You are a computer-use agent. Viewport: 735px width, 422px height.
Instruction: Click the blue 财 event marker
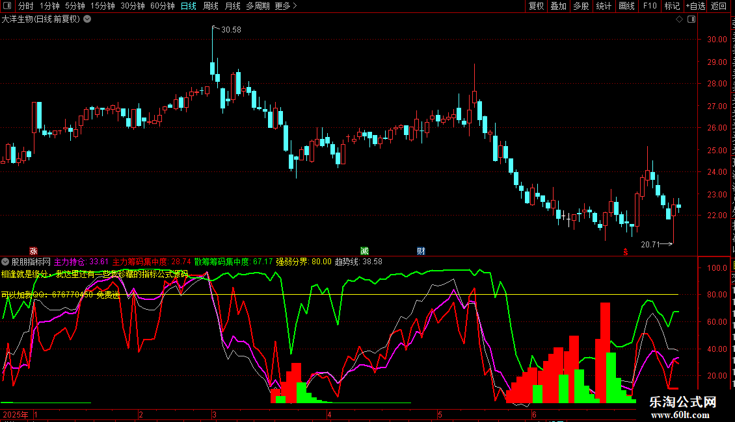421,251
